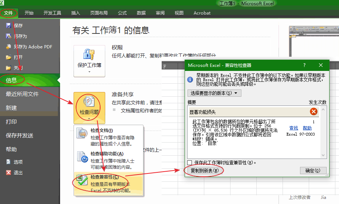Enable check compatibility when saving checkbox

[189, 163]
